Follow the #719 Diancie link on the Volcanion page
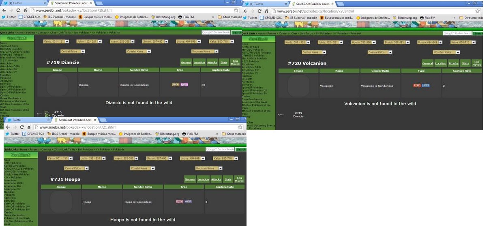 click(x=298, y=115)
